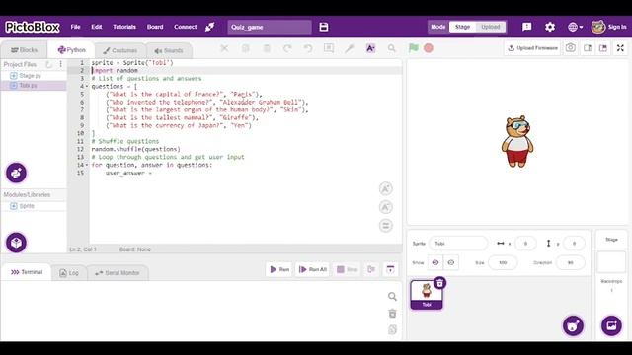632x355 pixels.
Task: Click Sign In
Action: (616, 27)
